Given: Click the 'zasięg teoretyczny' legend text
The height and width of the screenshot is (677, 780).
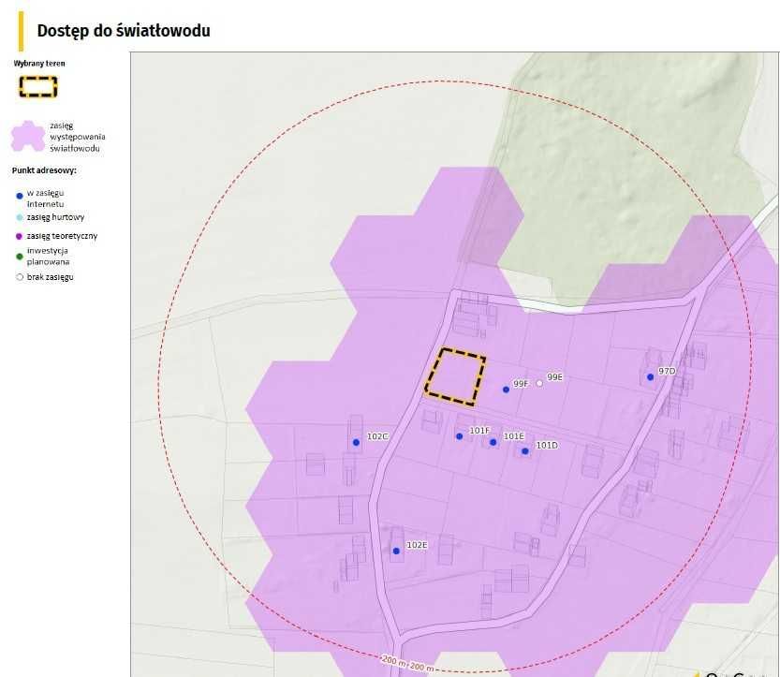Looking at the screenshot, I should (62, 236).
